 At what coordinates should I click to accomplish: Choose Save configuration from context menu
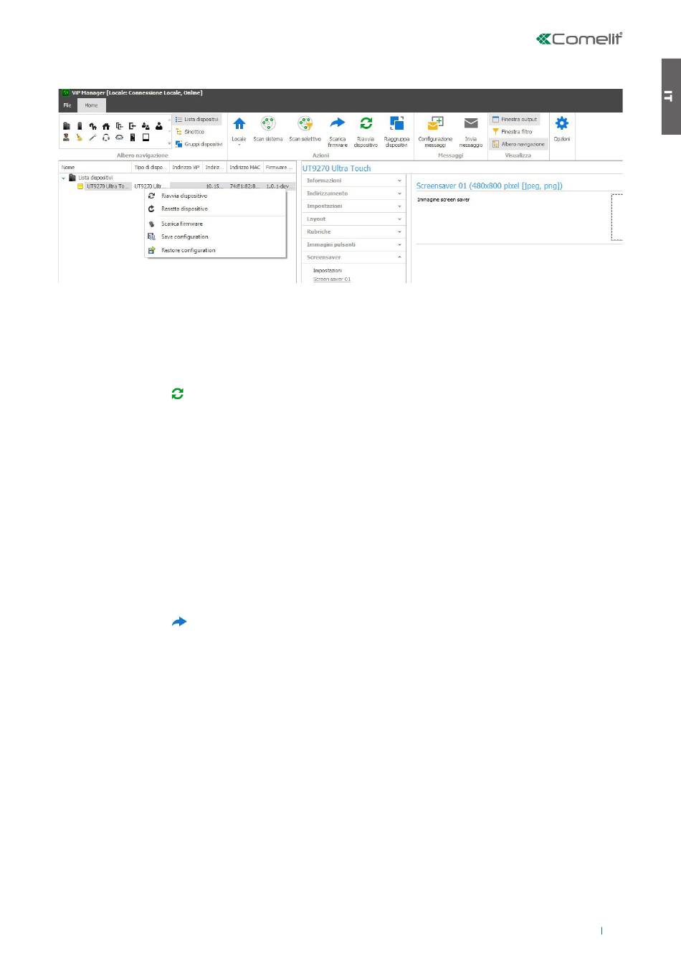[x=216, y=236]
